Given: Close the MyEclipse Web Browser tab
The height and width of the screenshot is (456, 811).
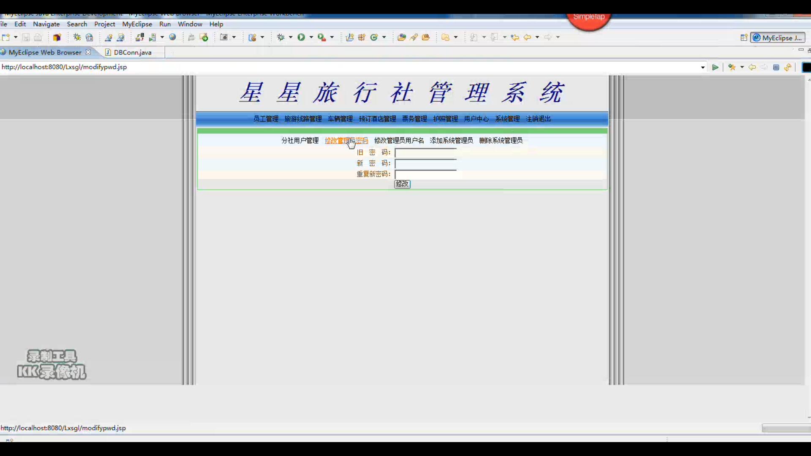Looking at the screenshot, I should click(x=88, y=52).
